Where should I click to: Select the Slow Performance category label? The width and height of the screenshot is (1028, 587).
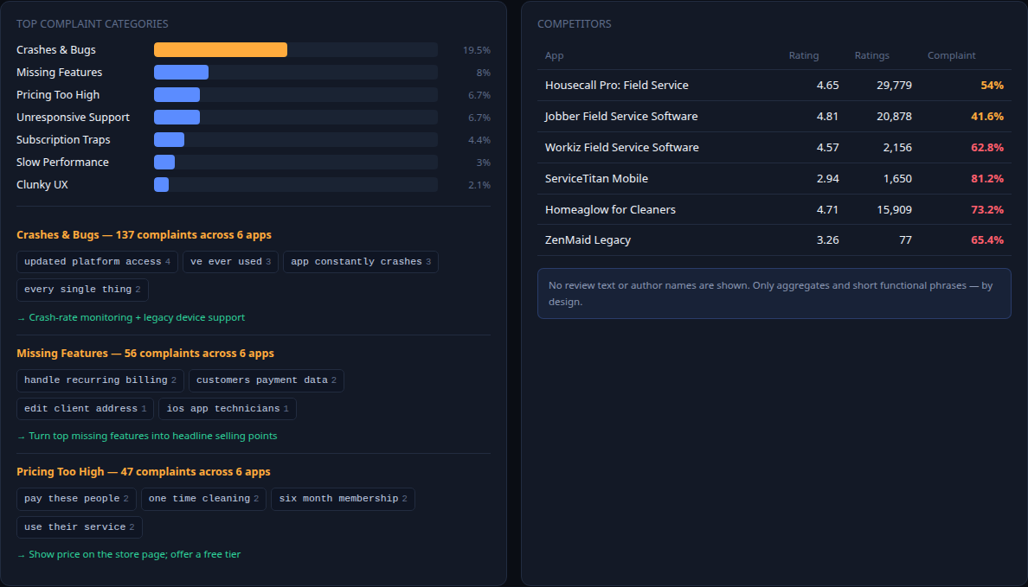click(62, 162)
